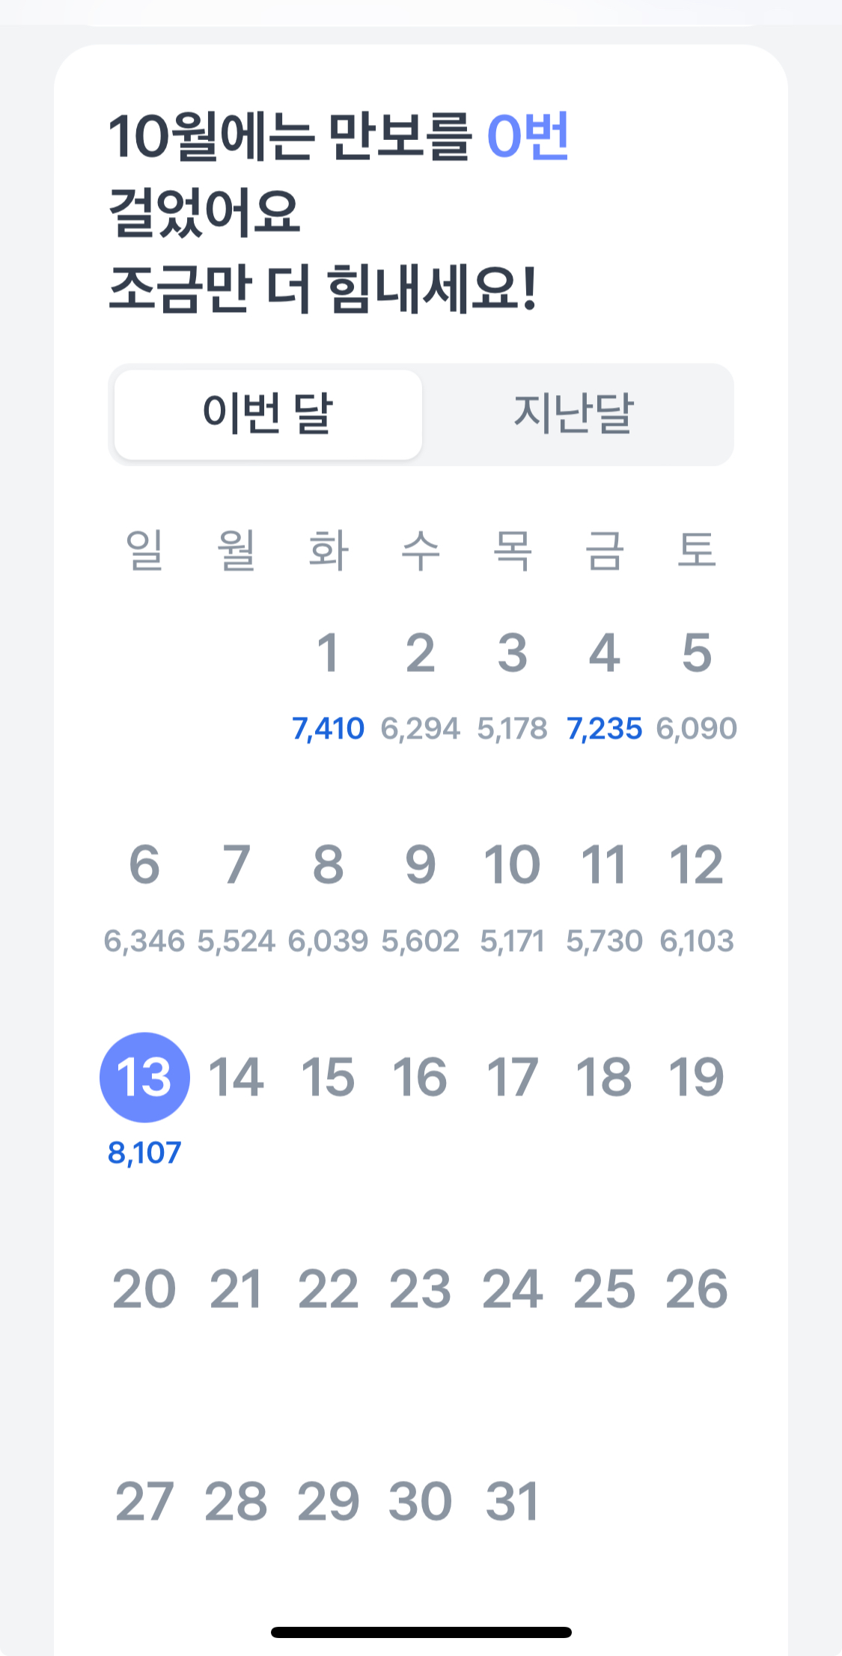Pick date 14 in the calendar
842x1656 pixels.
(237, 1077)
